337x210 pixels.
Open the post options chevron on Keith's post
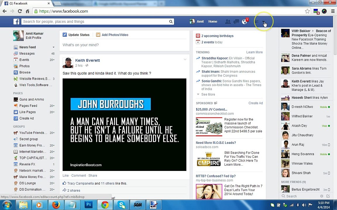tap(185, 60)
